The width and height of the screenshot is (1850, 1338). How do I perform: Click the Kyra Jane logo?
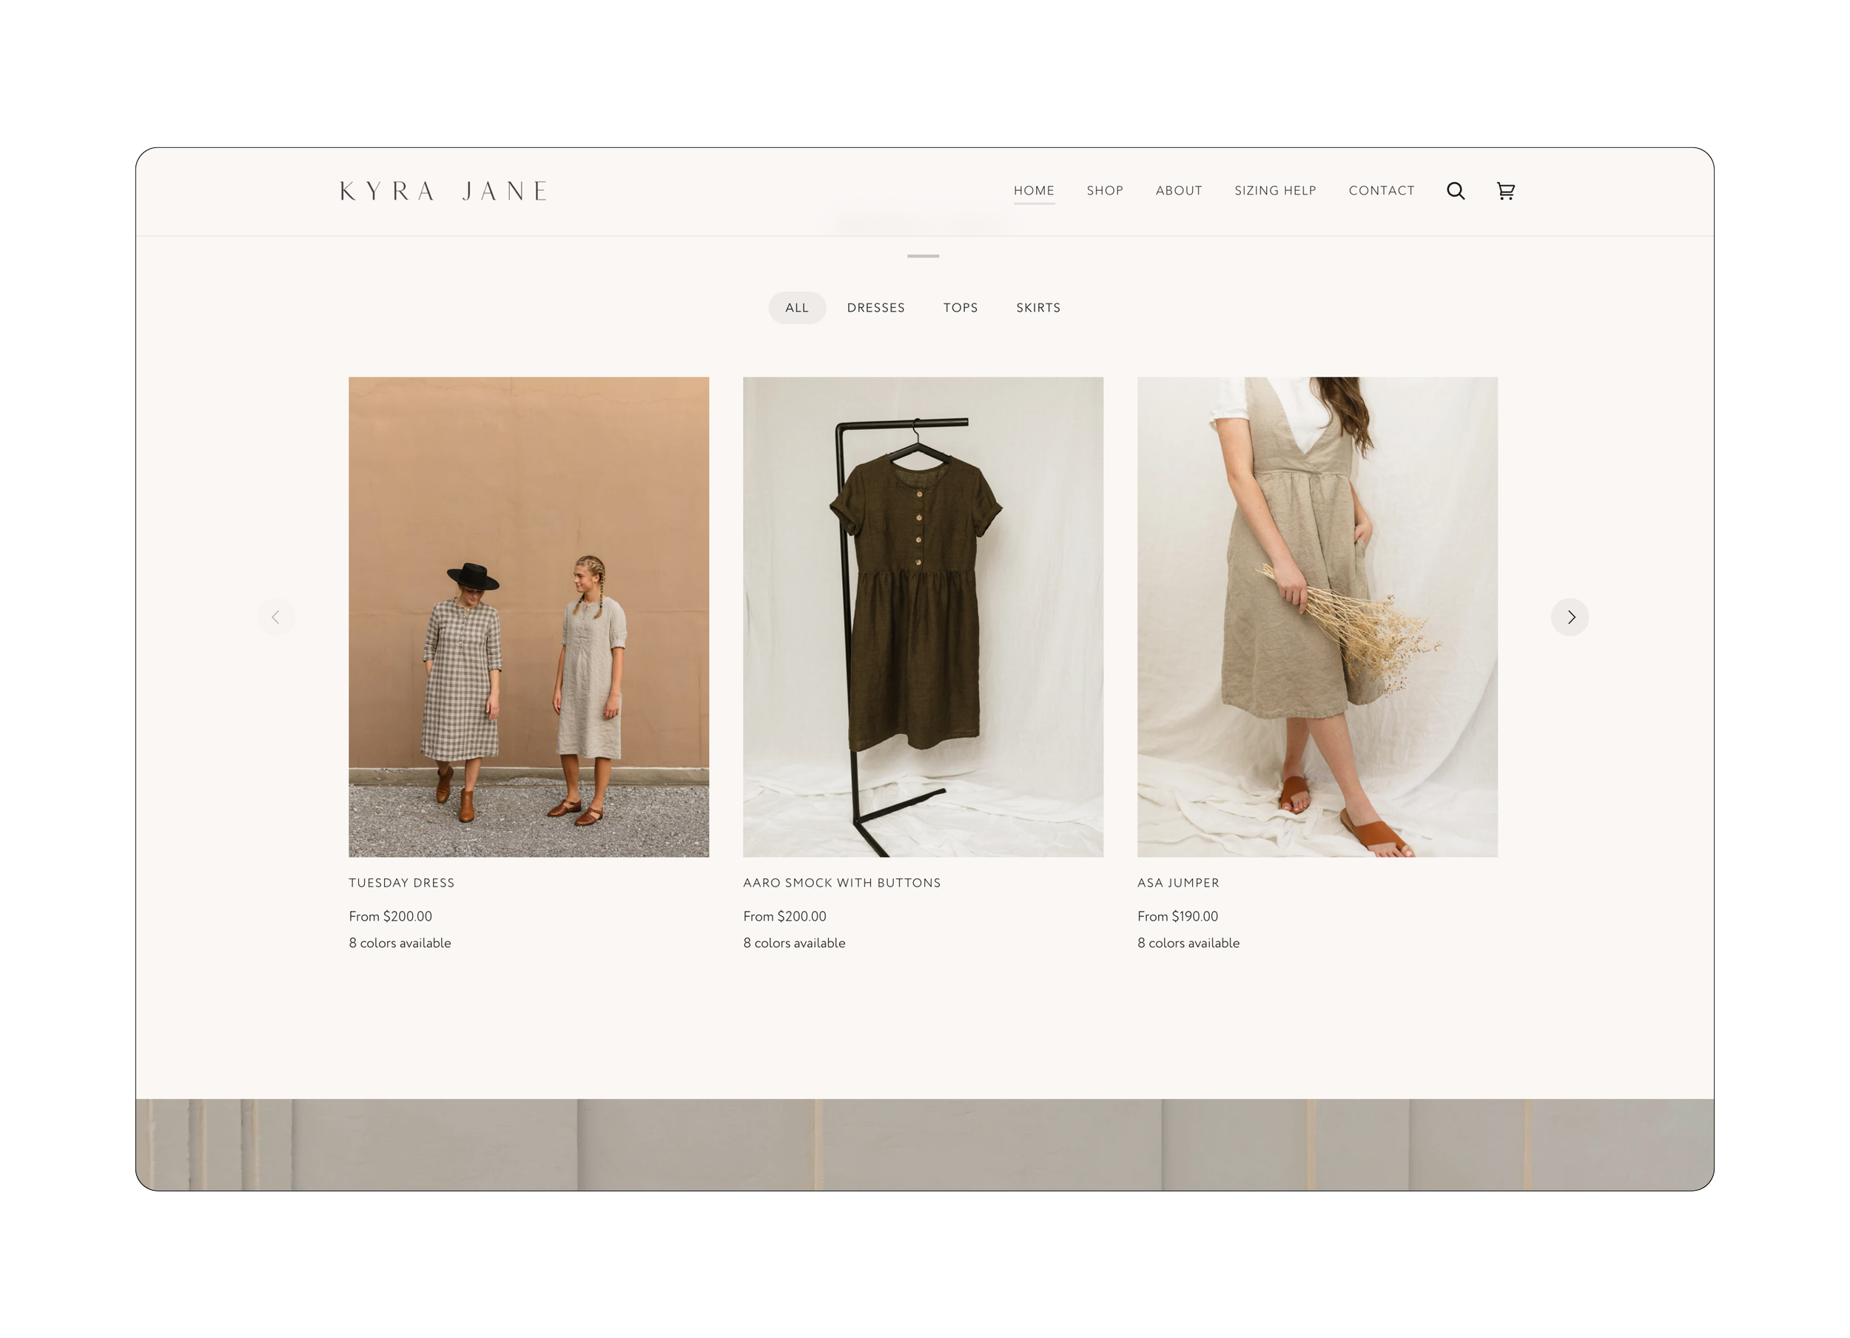pyautogui.click(x=444, y=191)
